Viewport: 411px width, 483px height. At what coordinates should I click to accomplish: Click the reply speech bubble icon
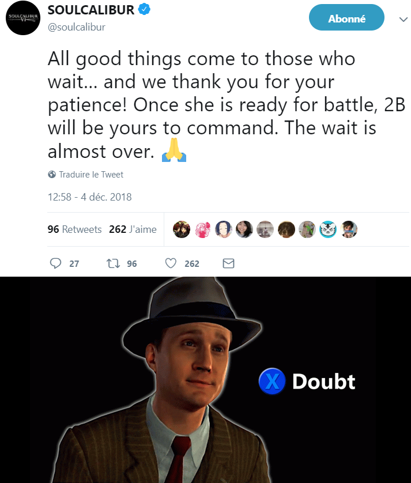56,263
